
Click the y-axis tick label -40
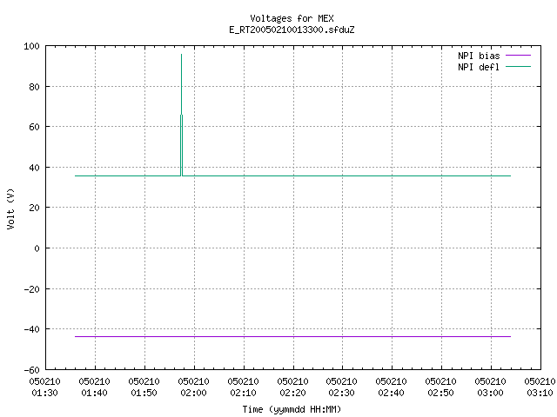point(31,329)
